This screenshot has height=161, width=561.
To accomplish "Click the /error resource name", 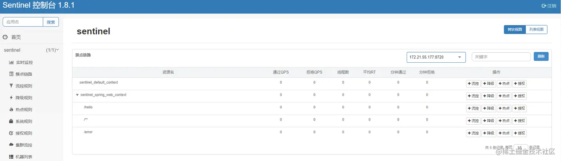I will pyautogui.click(x=88, y=132).
